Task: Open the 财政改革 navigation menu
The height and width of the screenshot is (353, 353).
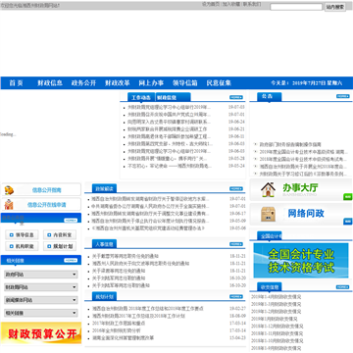Action: [x=118, y=83]
